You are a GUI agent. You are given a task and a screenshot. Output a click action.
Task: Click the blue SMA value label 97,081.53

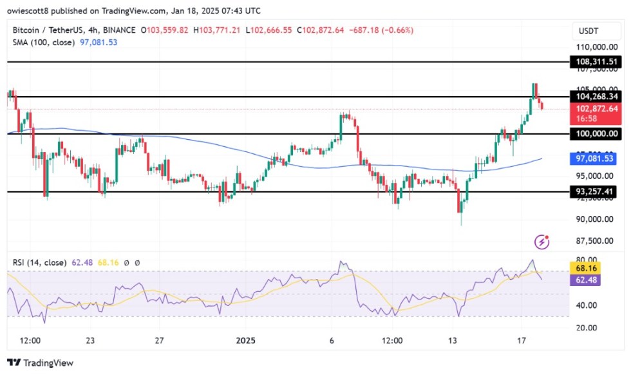click(597, 158)
